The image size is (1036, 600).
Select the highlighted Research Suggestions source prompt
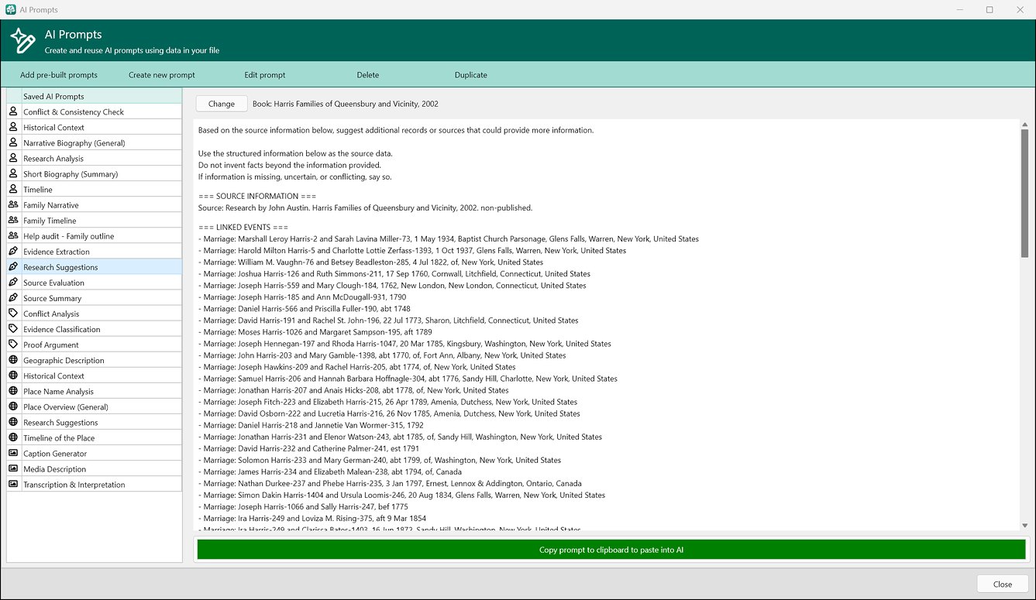click(x=94, y=266)
